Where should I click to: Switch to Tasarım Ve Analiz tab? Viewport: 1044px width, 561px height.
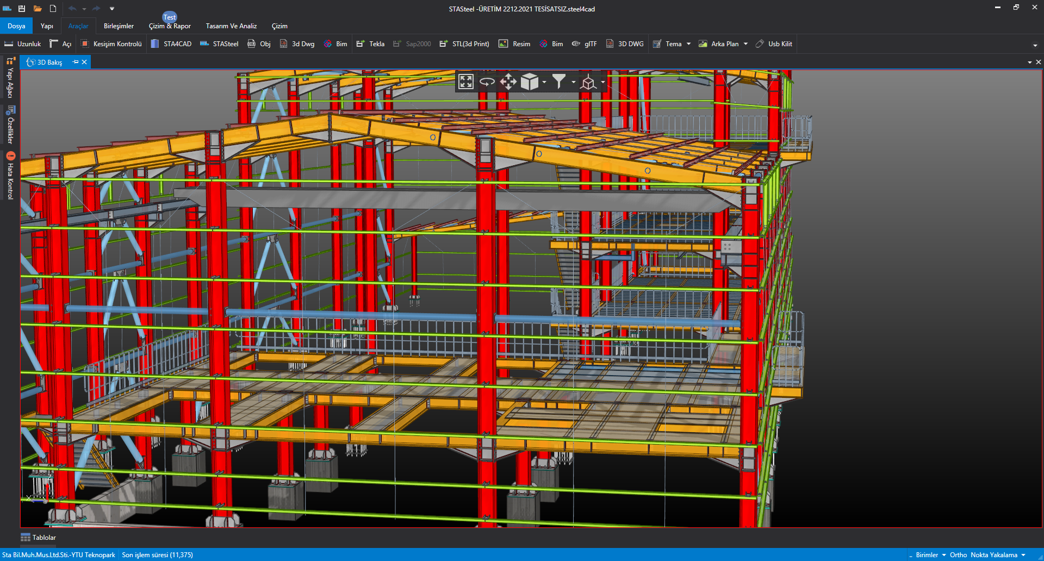pos(231,26)
